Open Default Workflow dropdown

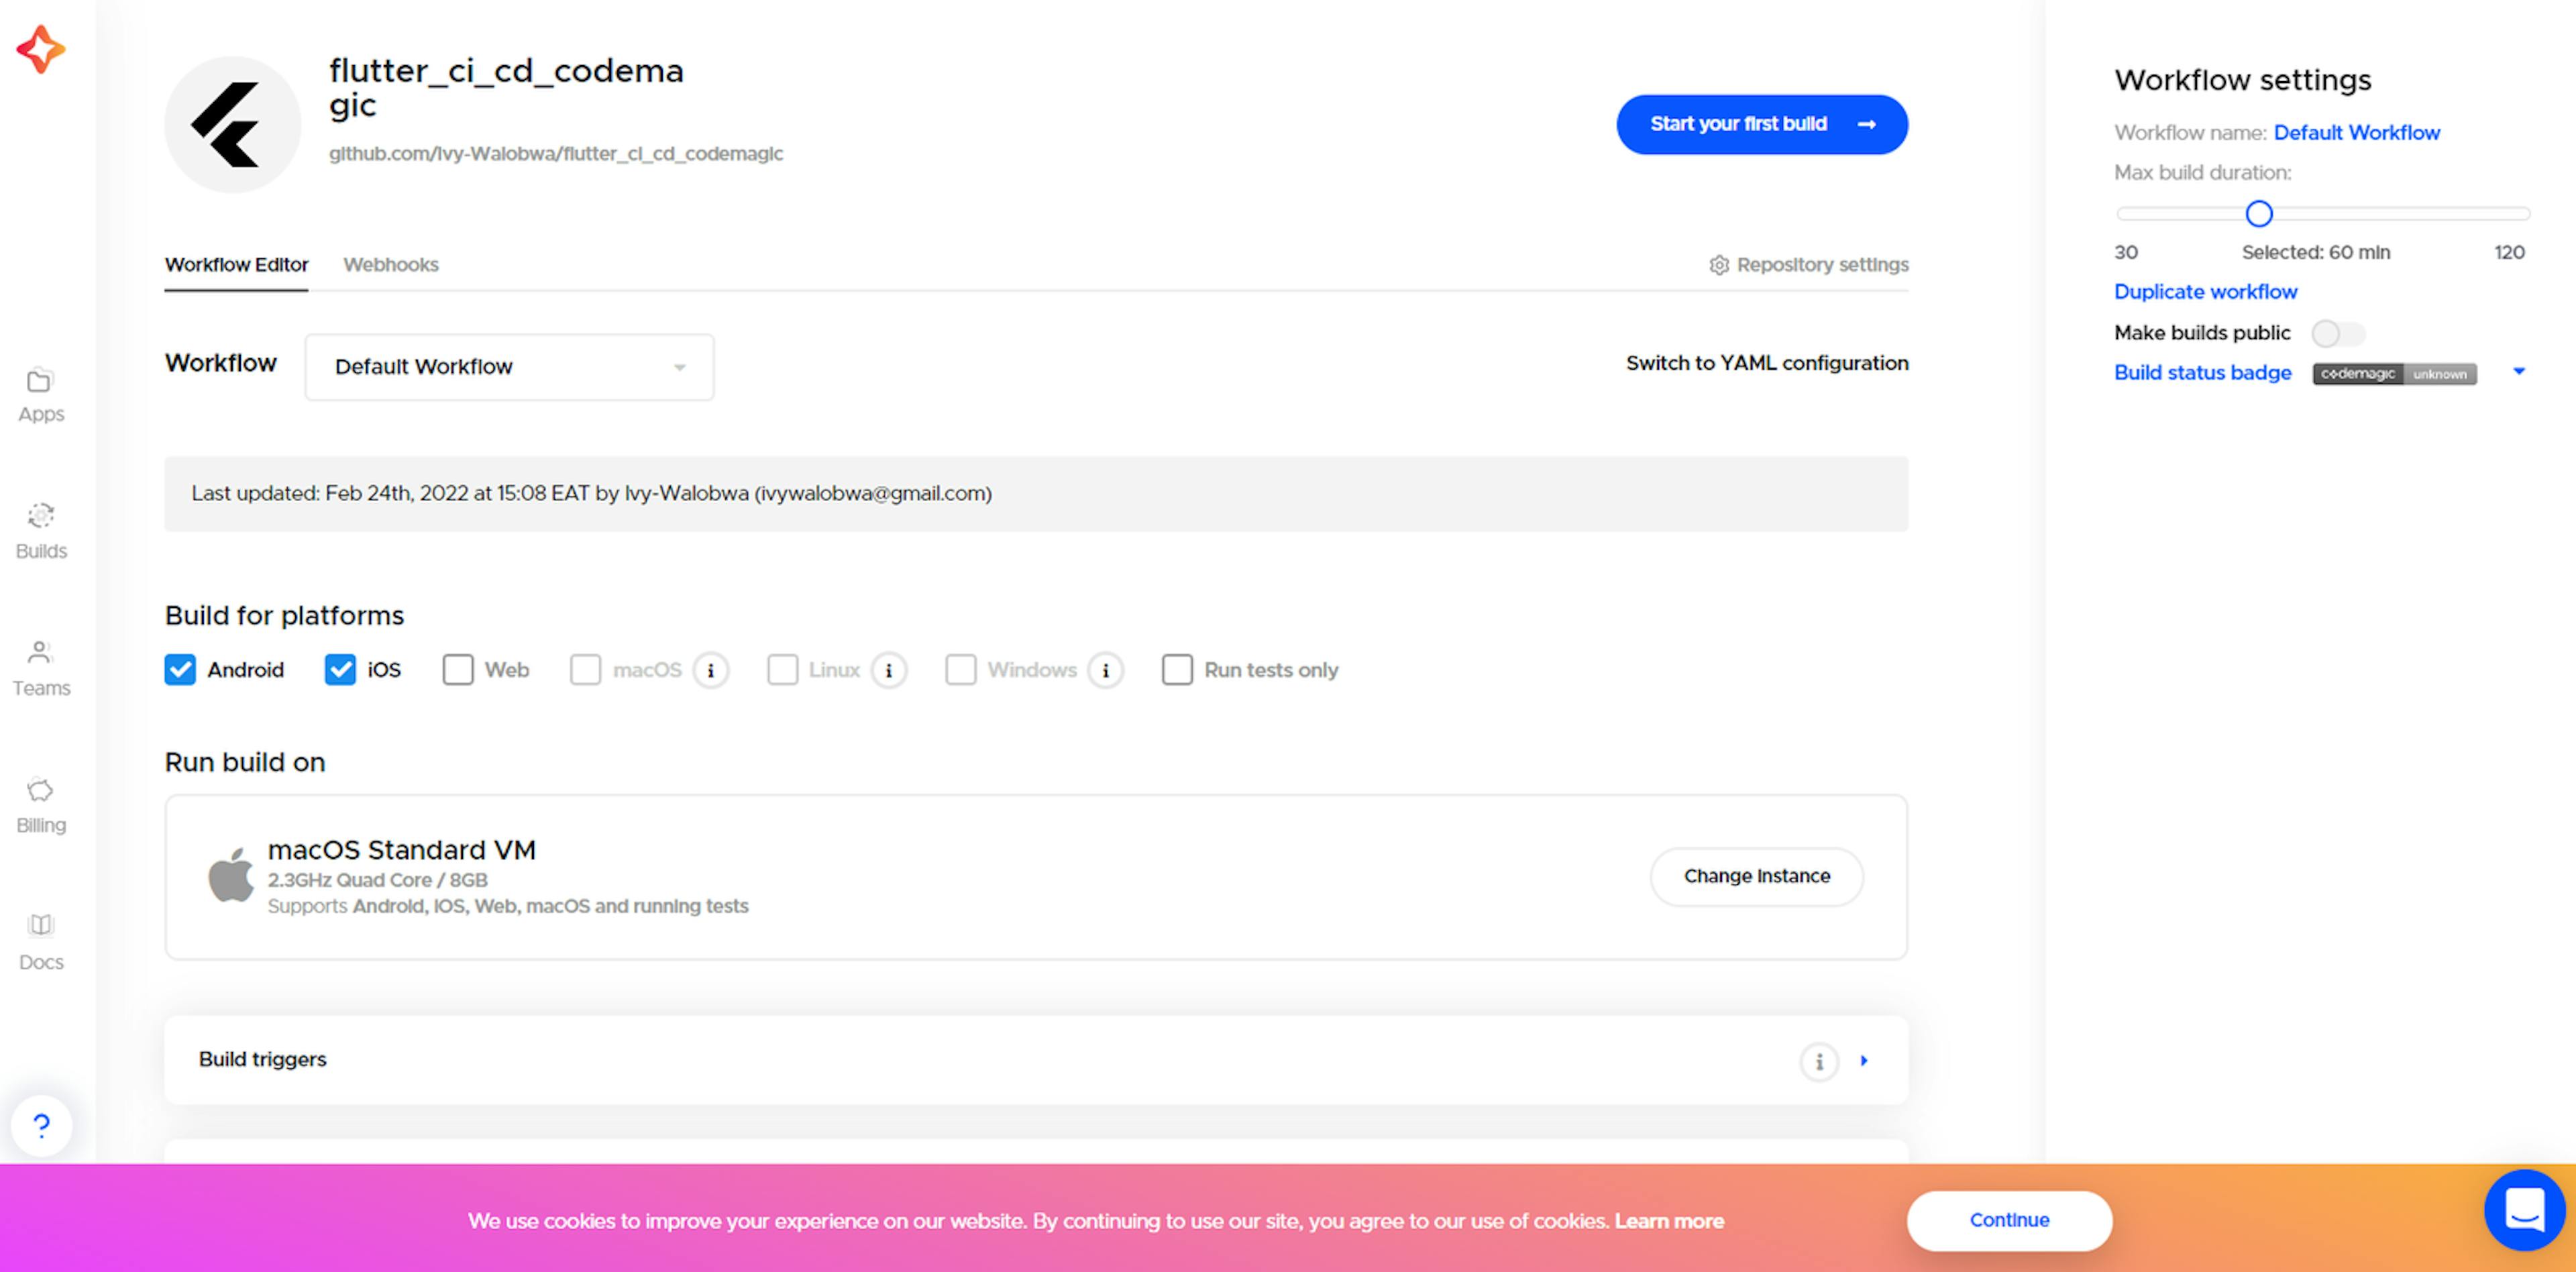(508, 365)
